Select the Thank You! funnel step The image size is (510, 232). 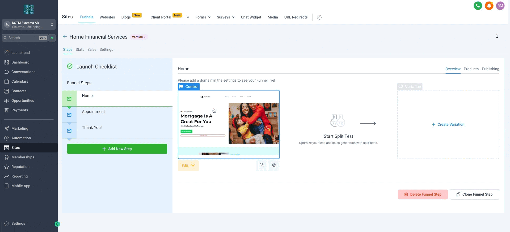point(117,130)
